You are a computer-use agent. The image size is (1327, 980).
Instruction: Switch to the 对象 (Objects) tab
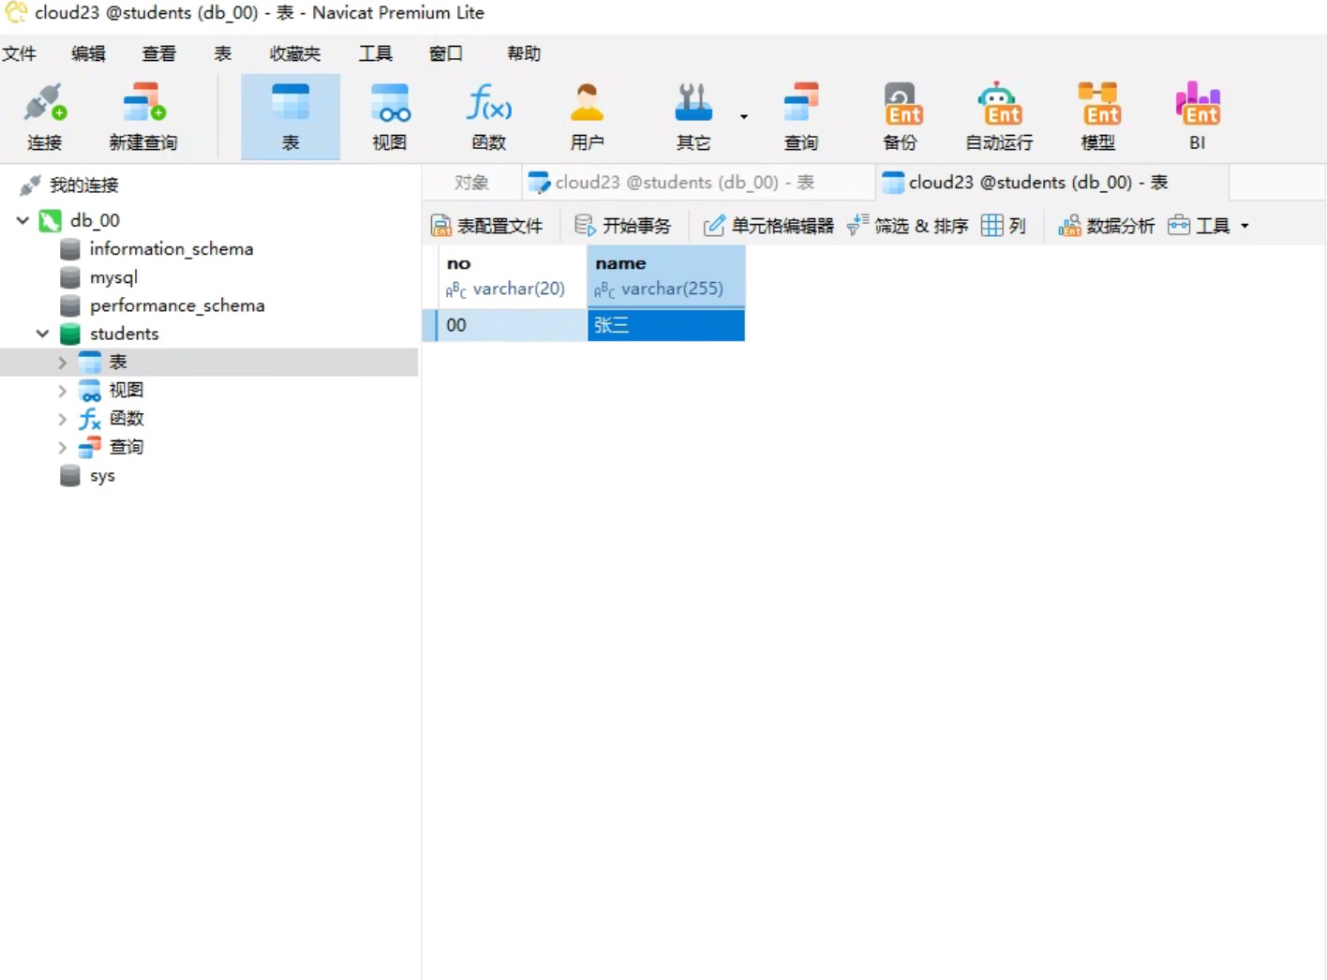(x=471, y=183)
